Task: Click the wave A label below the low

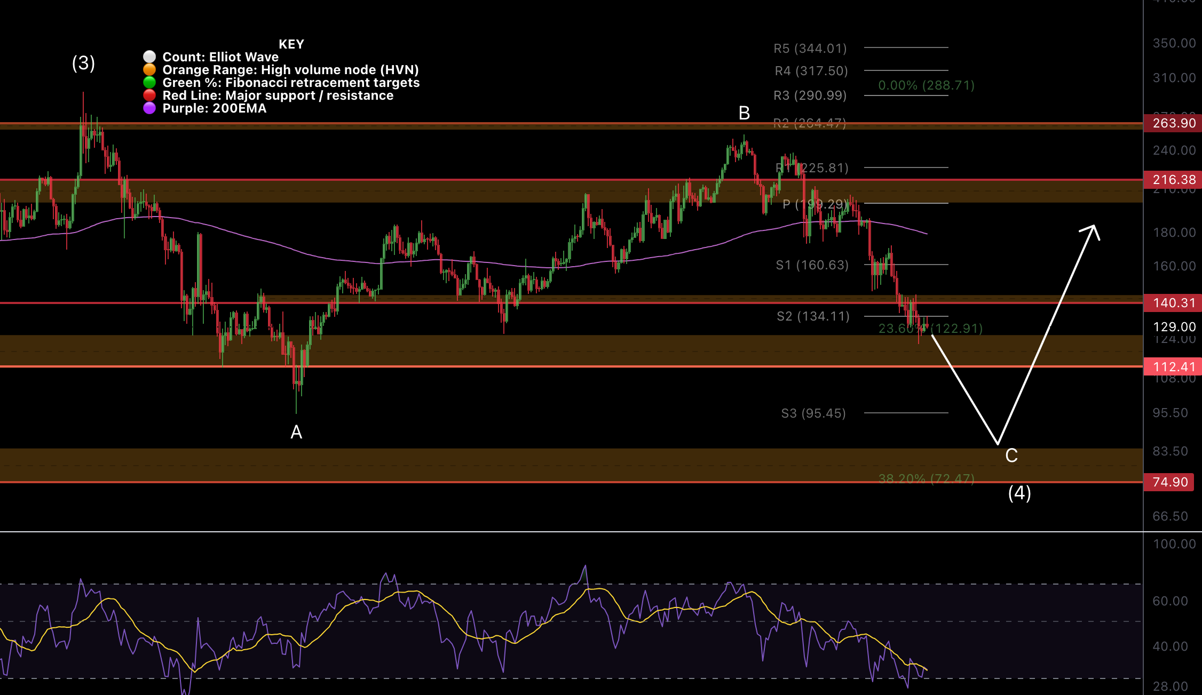Action: pyautogui.click(x=296, y=432)
